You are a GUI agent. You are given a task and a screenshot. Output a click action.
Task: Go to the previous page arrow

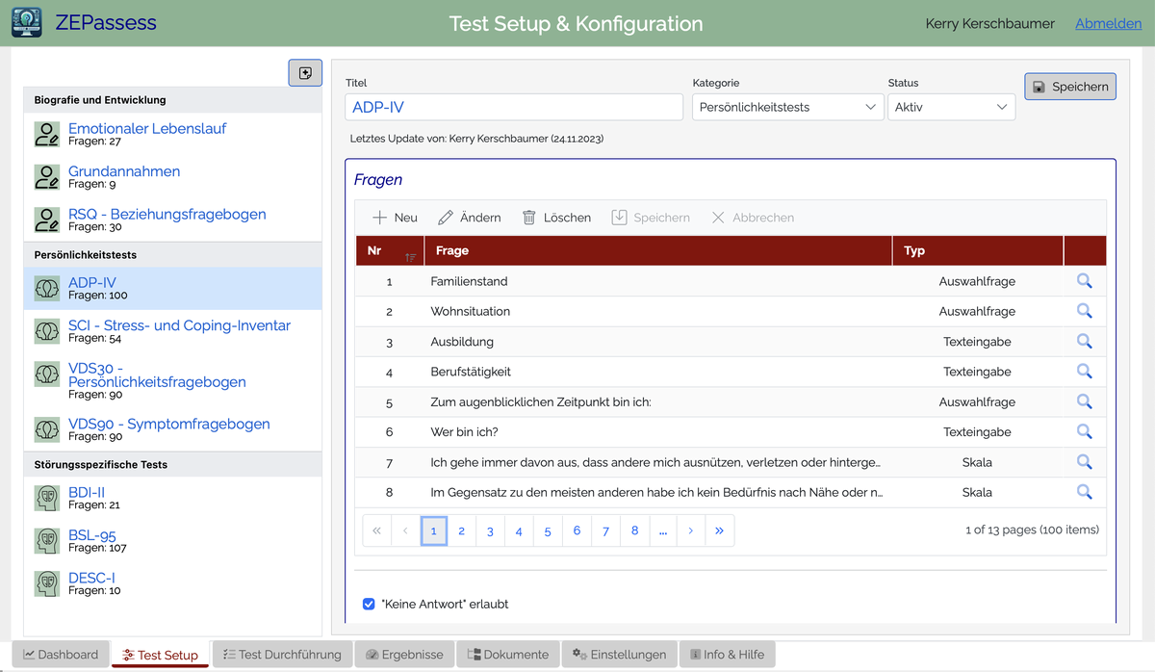(x=405, y=530)
